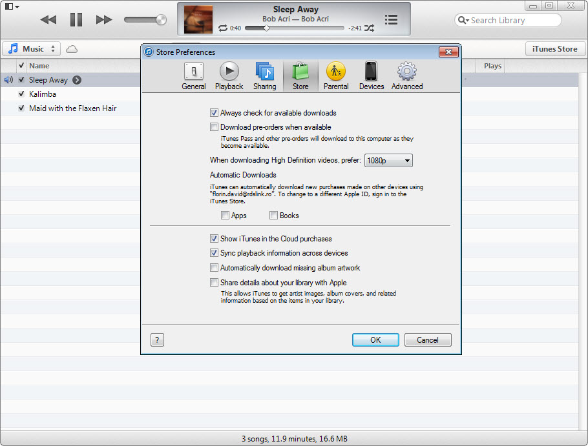The image size is (588, 446).
Task: Open the Store preferences tab
Action: (300, 76)
